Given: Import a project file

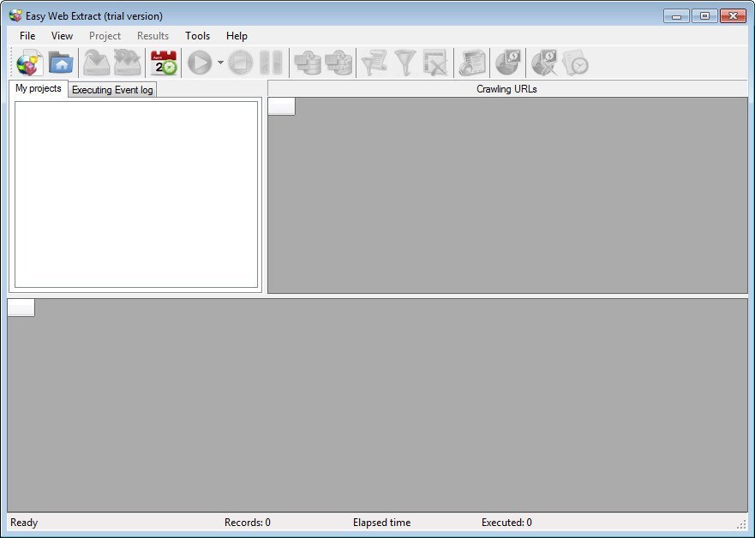Looking at the screenshot, I should point(94,62).
